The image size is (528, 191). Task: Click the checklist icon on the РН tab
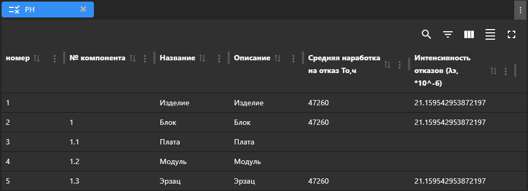point(14,10)
